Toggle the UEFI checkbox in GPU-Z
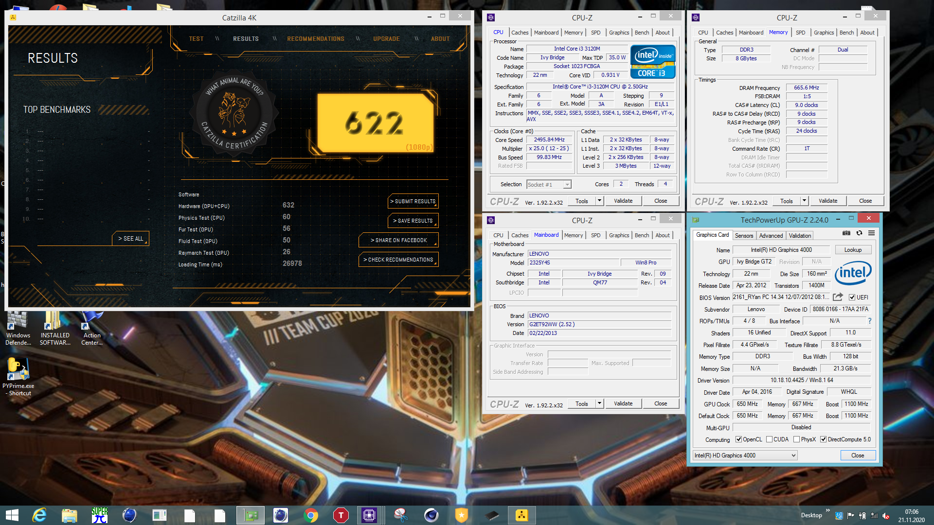The width and height of the screenshot is (934, 525). pyautogui.click(x=852, y=297)
